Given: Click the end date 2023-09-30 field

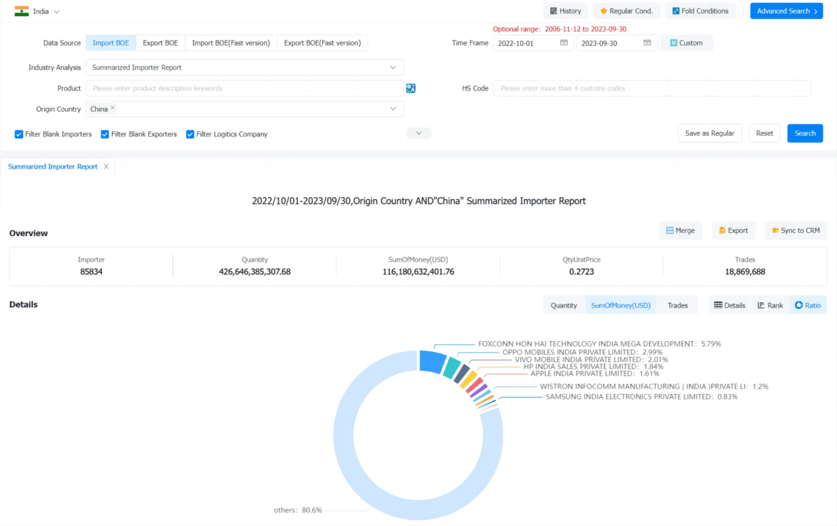Looking at the screenshot, I should (x=617, y=43).
